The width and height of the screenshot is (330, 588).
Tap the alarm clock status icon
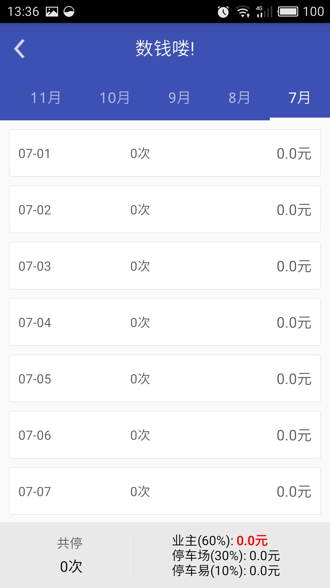(223, 12)
